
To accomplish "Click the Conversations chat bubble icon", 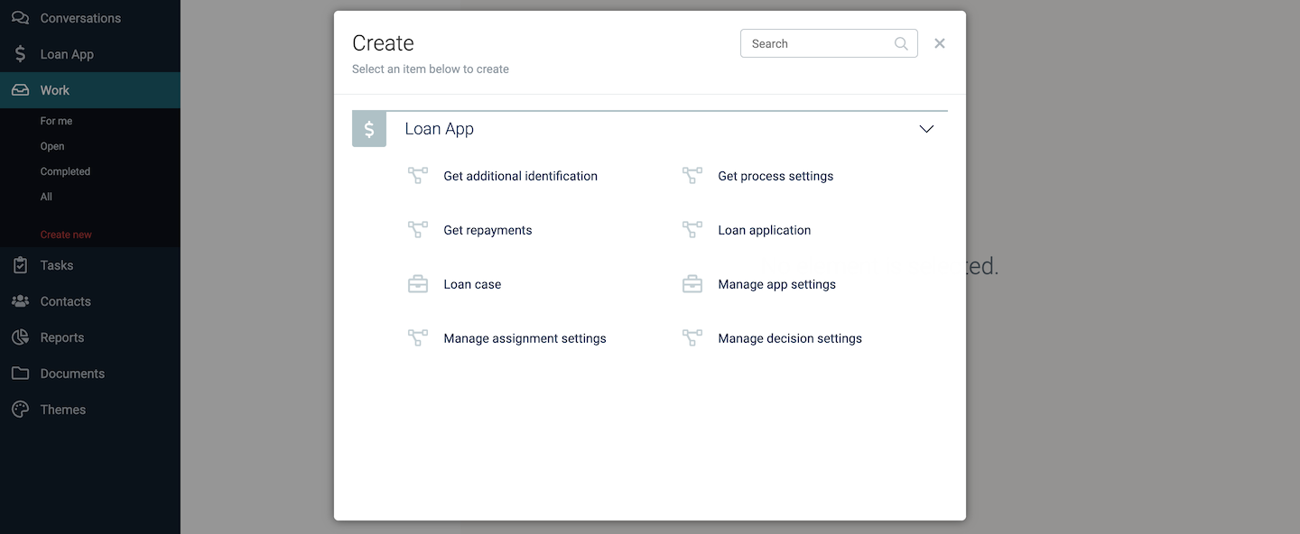I will 20,18.
